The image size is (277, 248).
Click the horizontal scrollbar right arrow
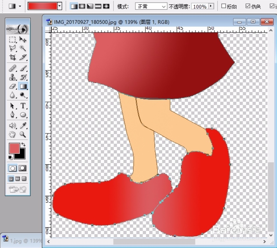pyautogui.click(x=265, y=241)
